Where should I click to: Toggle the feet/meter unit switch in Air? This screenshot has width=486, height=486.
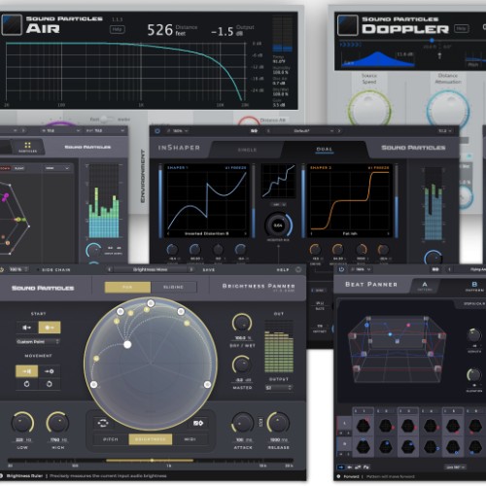pos(106,120)
